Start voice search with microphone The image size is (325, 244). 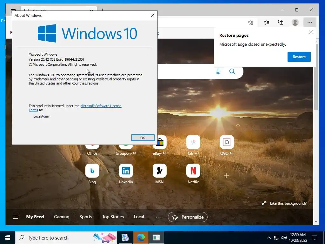pyautogui.click(x=218, y=71)
